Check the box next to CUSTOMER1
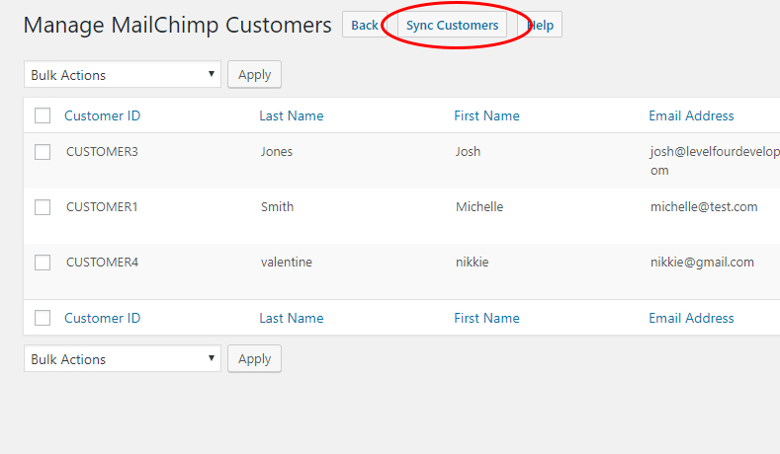This screenshot has width=780, height=454. pos(43,207)
